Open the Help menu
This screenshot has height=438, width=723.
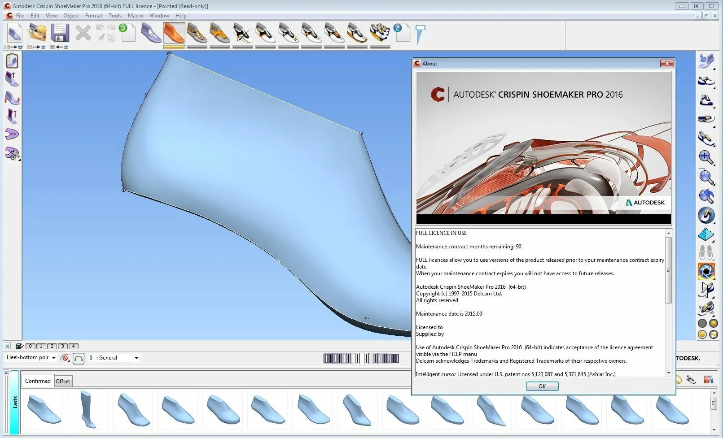pyautogui.click(x=181, y=15)
